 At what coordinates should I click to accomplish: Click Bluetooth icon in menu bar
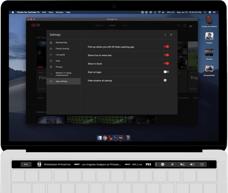tap(155, 12)
